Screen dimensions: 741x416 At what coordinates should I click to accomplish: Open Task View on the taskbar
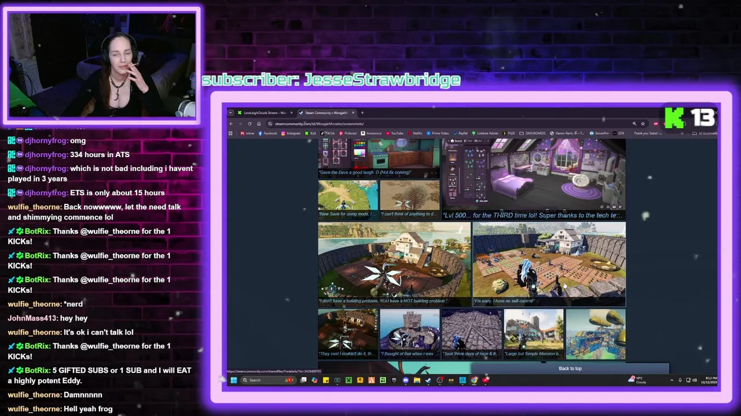(303, 380)
